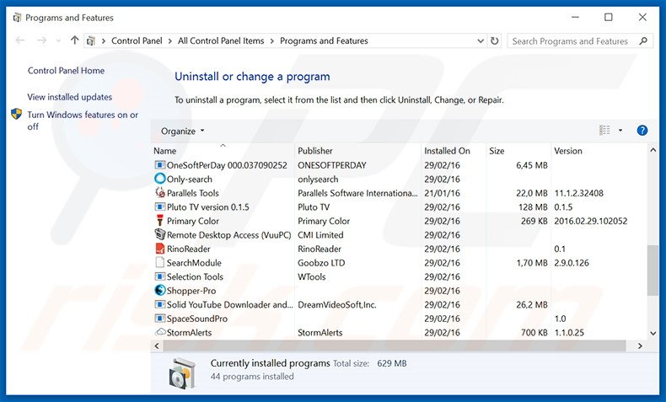Expand the chevron before Control Panel breadcrumb
666x402 pixels.
[x=103, y=41]
